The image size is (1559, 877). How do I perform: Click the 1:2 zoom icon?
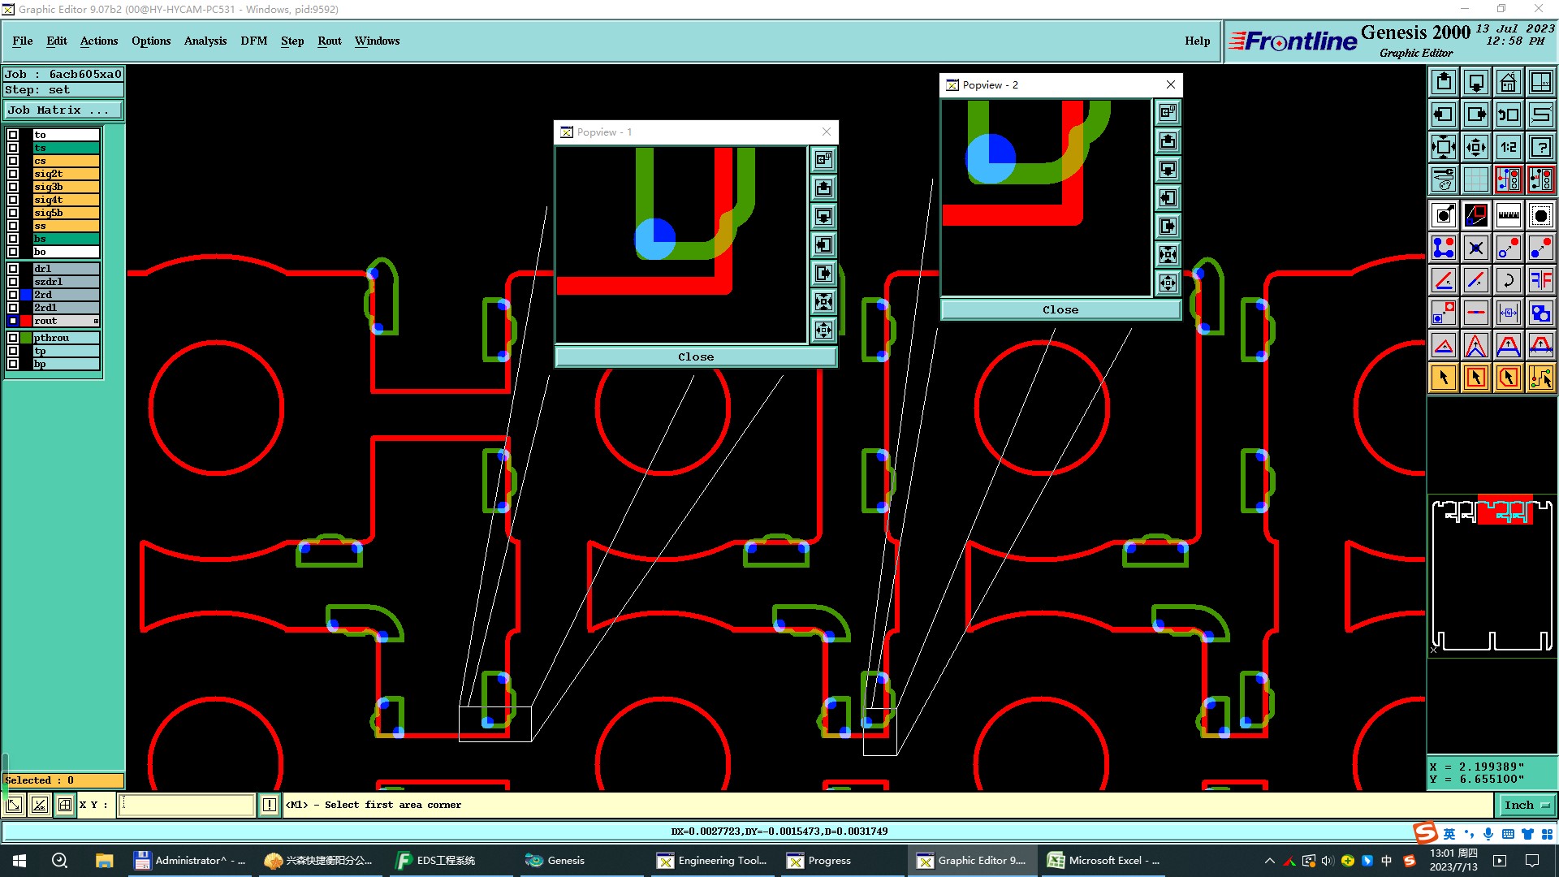point(1508,147)
